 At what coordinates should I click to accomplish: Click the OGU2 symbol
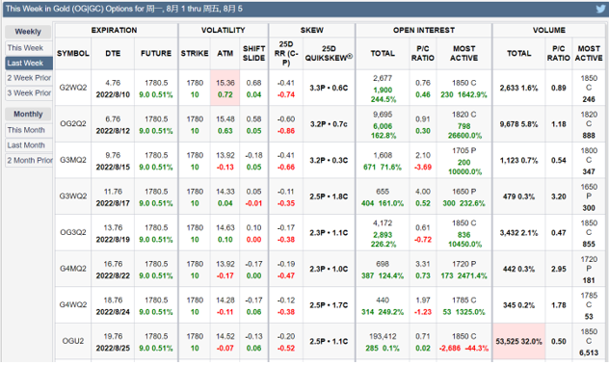click(x=73, y=341)
